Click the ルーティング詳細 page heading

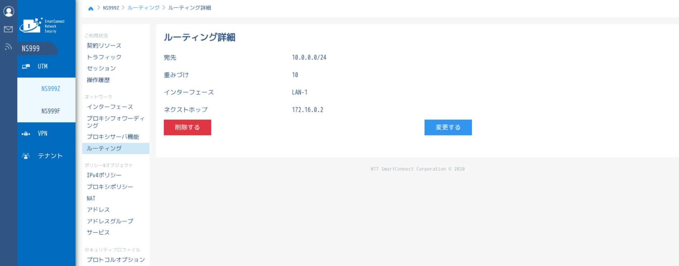point(199,37)
